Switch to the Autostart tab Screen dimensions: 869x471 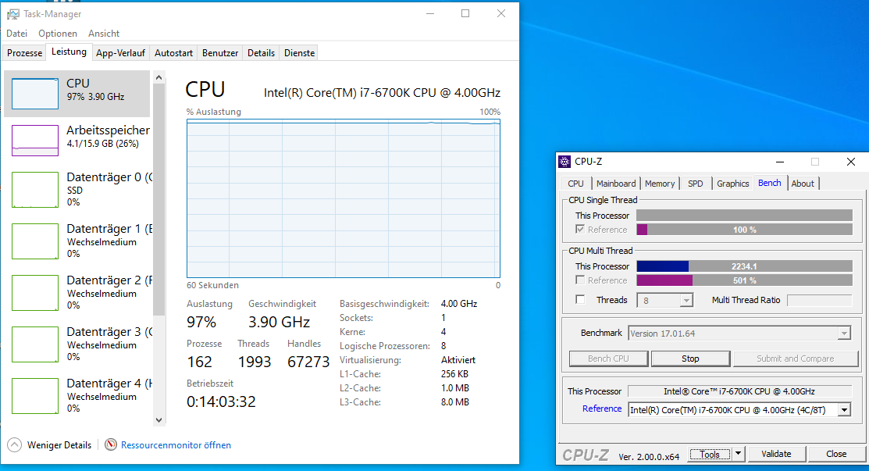click(173, 52)
